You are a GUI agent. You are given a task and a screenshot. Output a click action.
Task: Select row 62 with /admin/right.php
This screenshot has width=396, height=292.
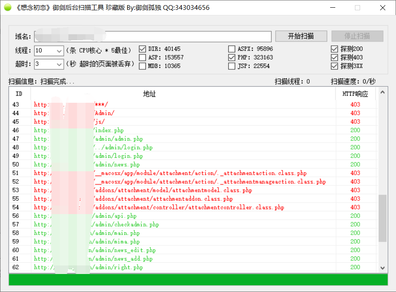(x=193, y=268)
